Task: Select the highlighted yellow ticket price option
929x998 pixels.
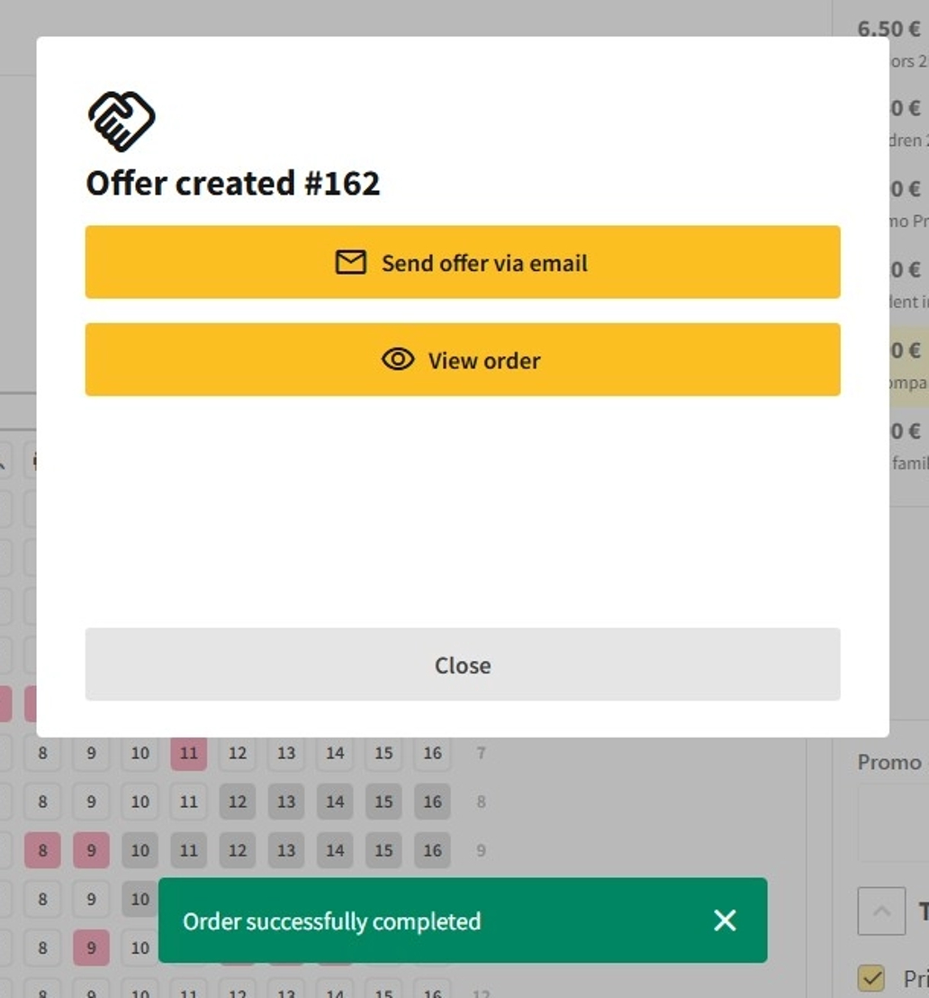Action: pos(906,360)
